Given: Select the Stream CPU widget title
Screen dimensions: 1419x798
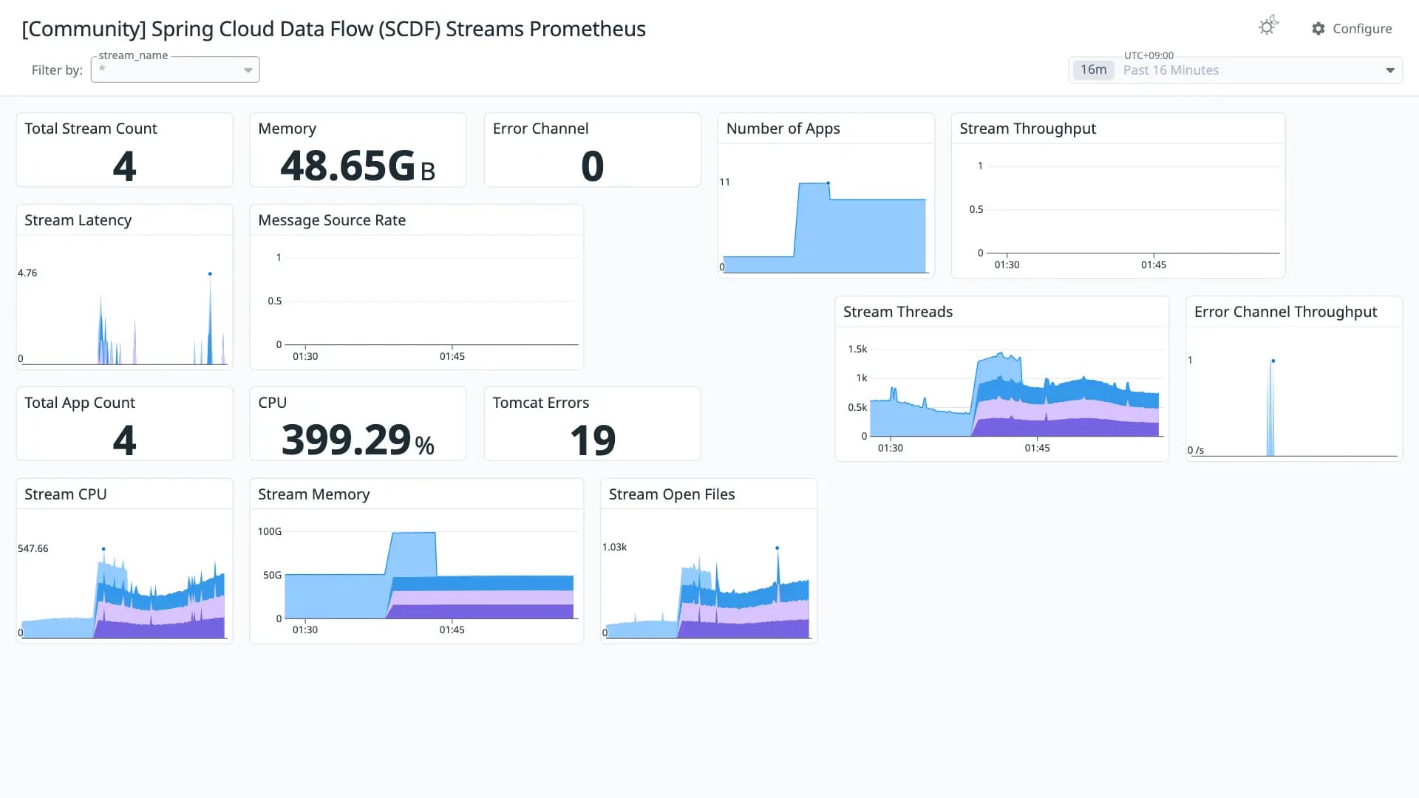Looking at the screenshot, I should 66,494.
